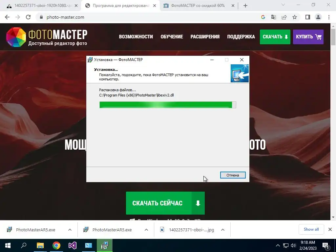Toggle the browser side panel icon
The width and height of the screenshot is (336, 252).
coord(308,17)
